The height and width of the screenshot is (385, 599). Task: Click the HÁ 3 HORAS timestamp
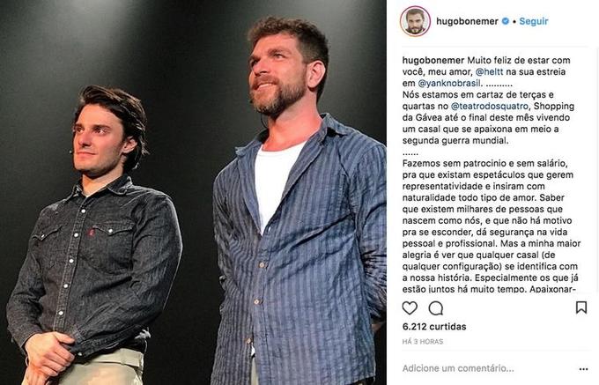point(423,342)
